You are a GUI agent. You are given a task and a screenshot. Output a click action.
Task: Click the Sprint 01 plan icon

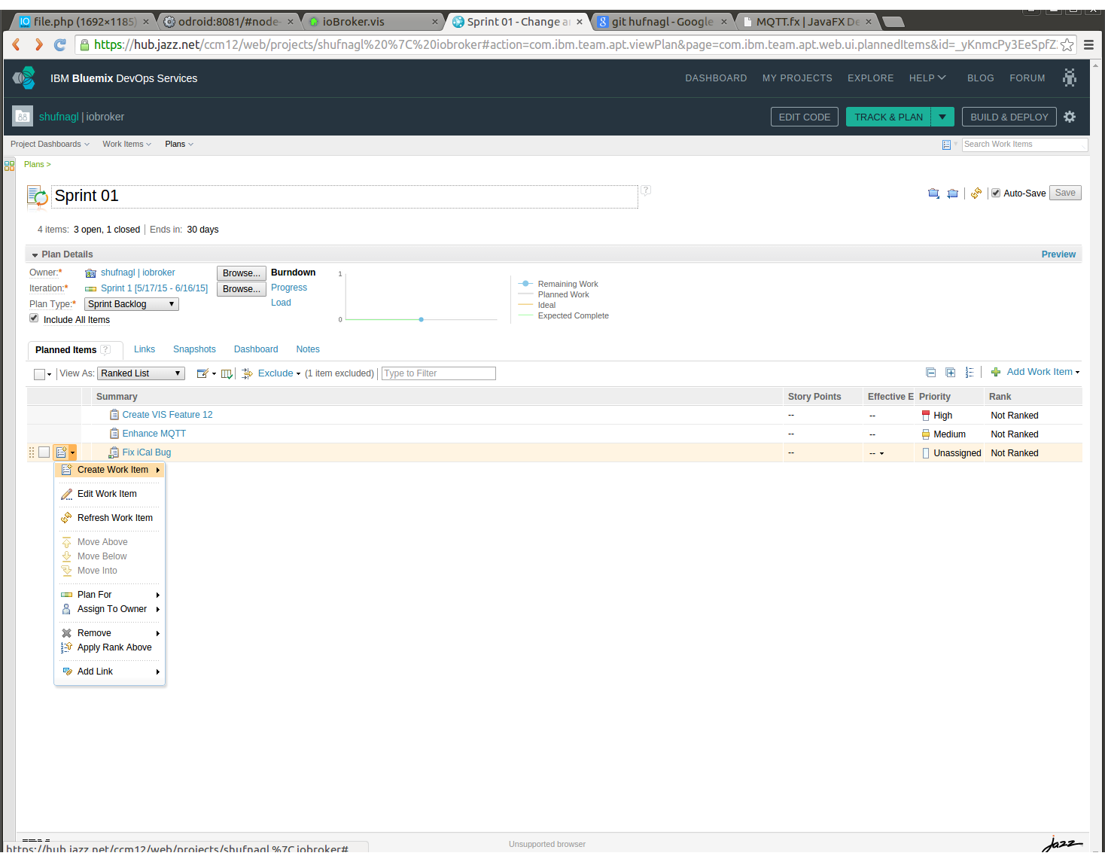(x=37, y=196)
